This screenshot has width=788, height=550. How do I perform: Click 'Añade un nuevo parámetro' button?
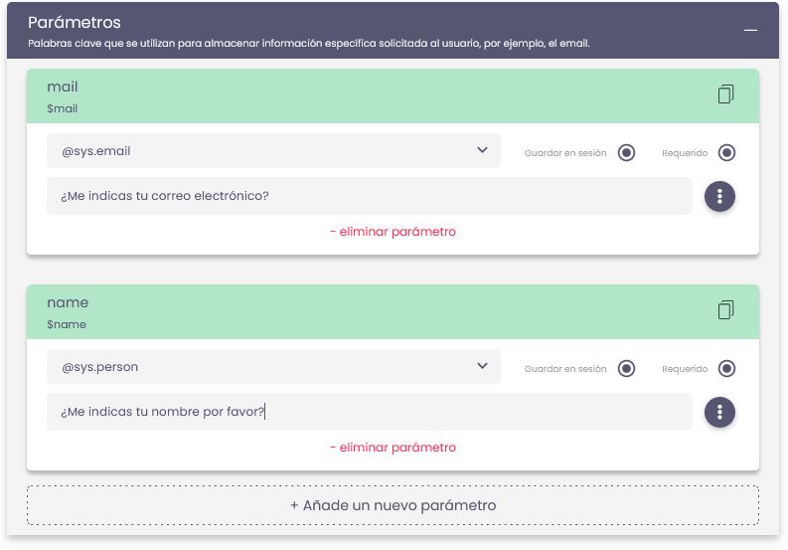pos(393,505)
